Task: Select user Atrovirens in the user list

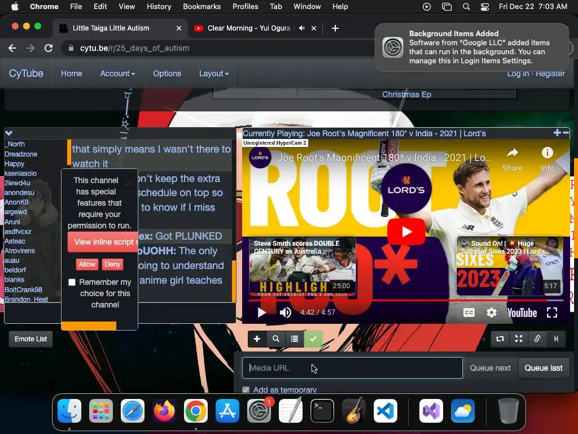Action: pos(20,250)
